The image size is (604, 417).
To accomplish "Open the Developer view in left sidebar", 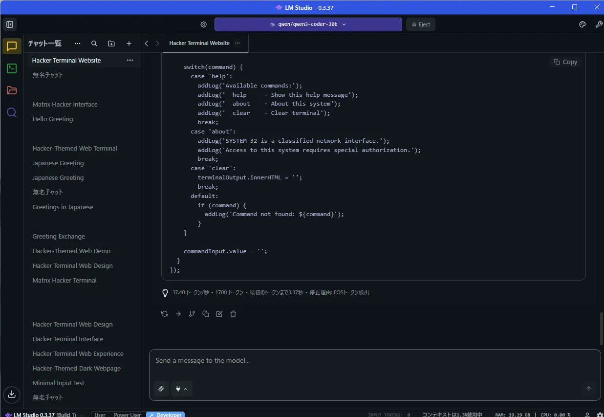I will tap(12, 68).
